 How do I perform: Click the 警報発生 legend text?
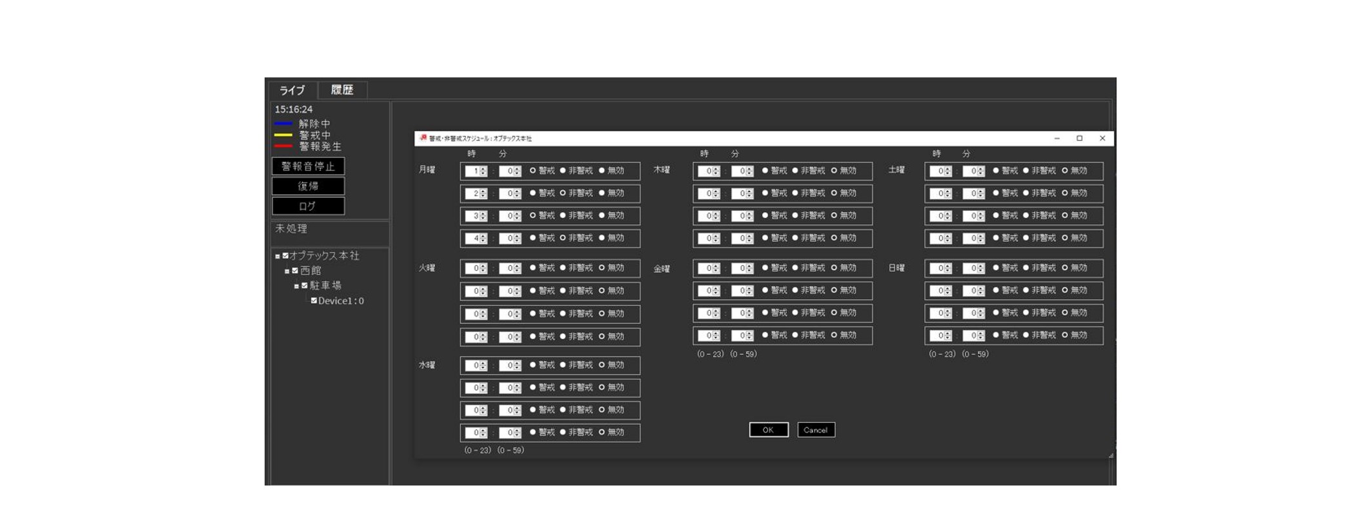tap(321, 147)
